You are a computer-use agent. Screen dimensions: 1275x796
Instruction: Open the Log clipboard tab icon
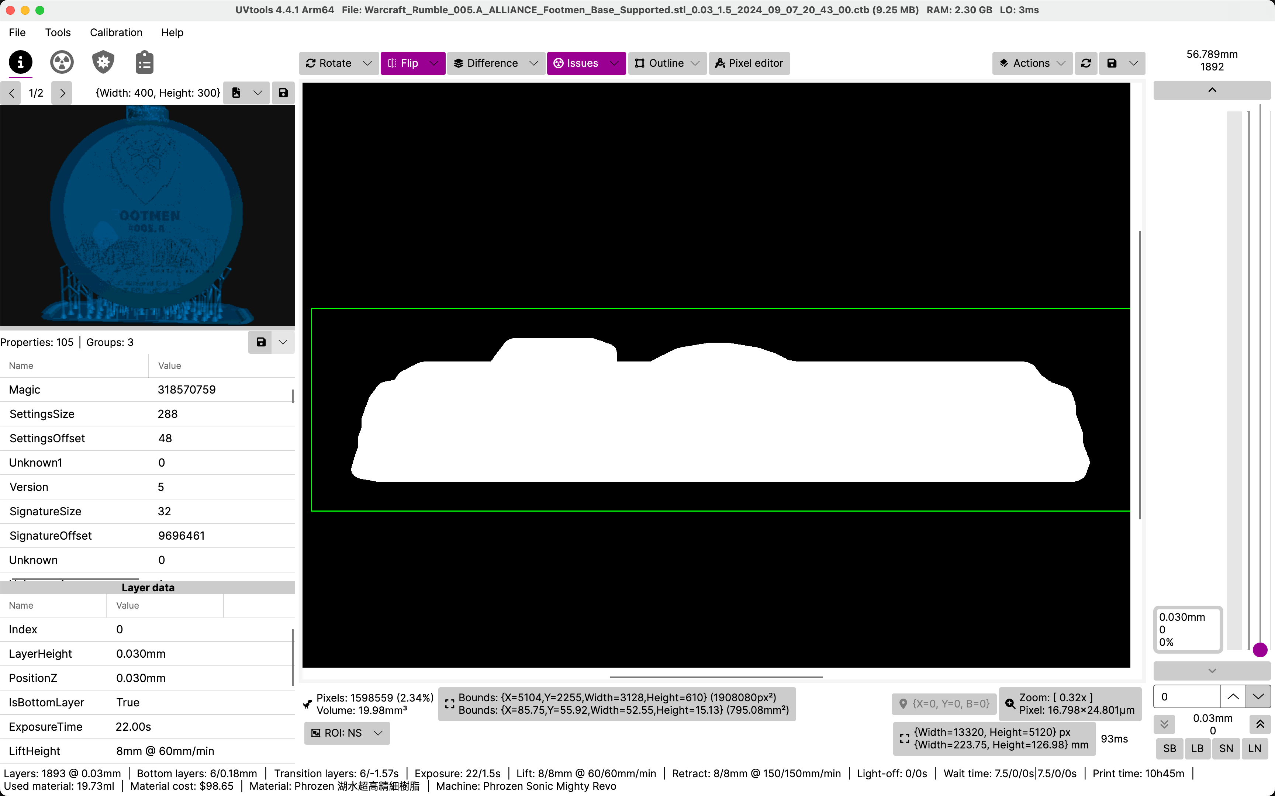coord(144,62)
